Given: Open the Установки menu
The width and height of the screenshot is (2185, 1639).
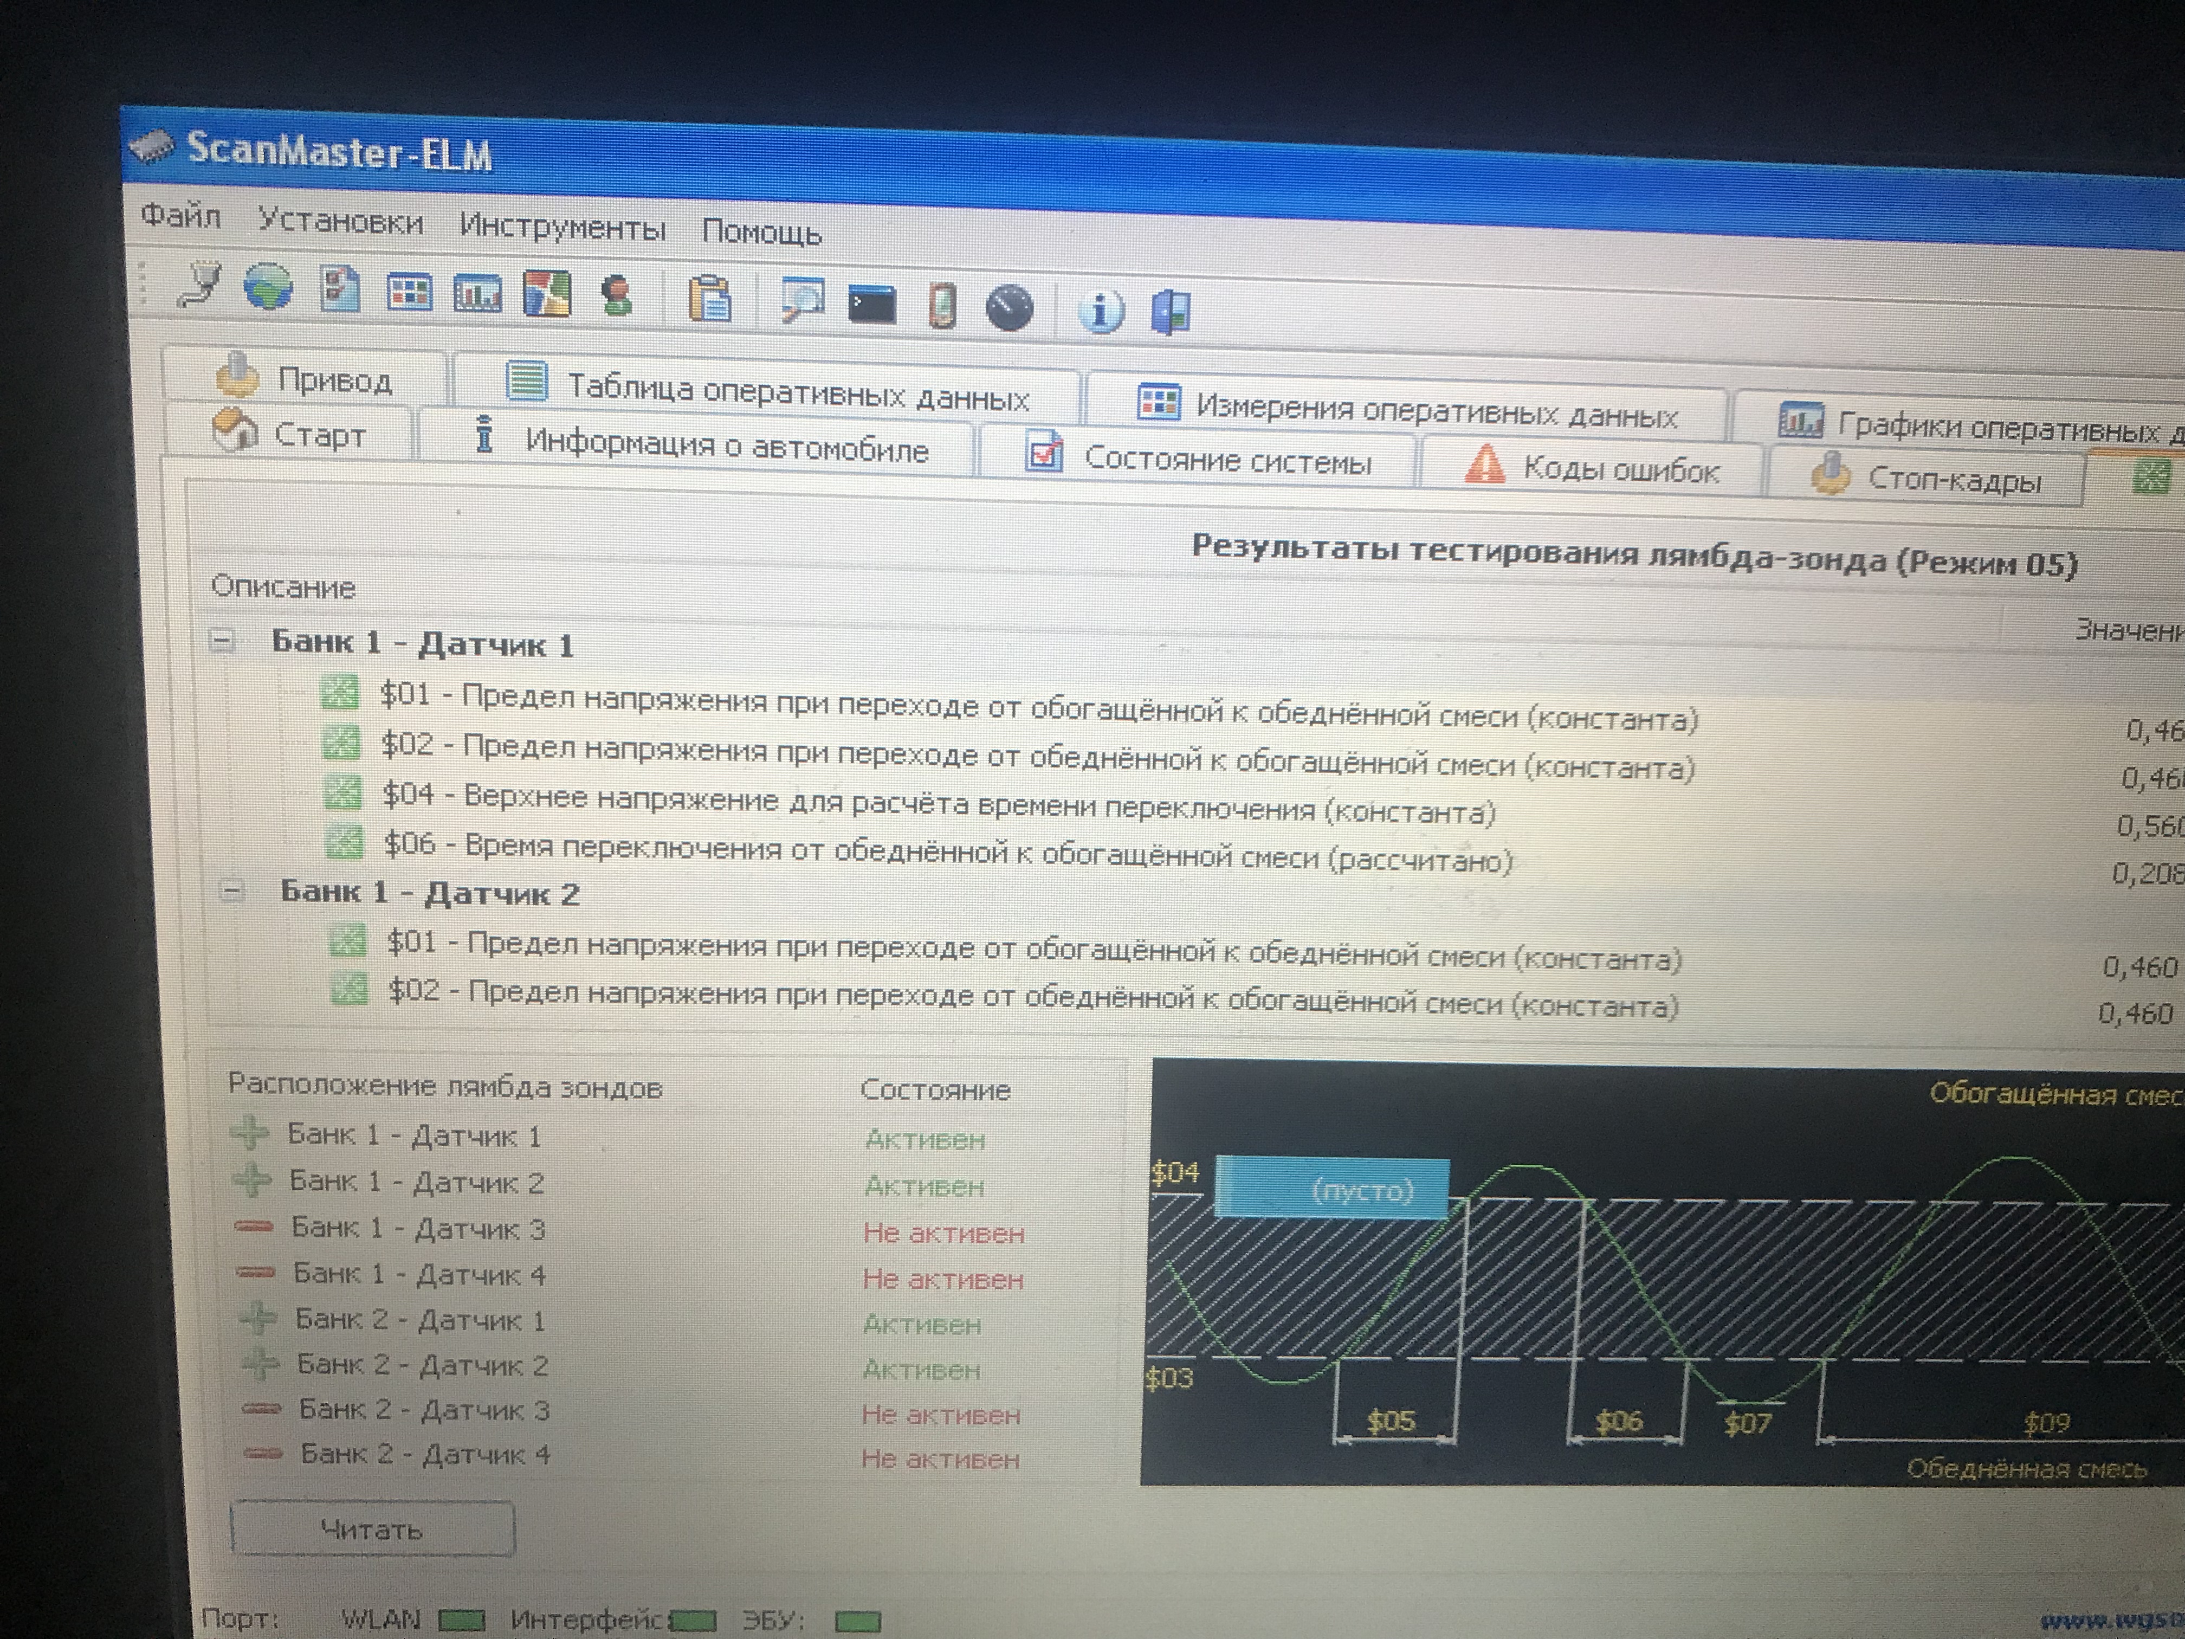Looking at the screenshot, I should pyautogui.click(x=340, y=221).
